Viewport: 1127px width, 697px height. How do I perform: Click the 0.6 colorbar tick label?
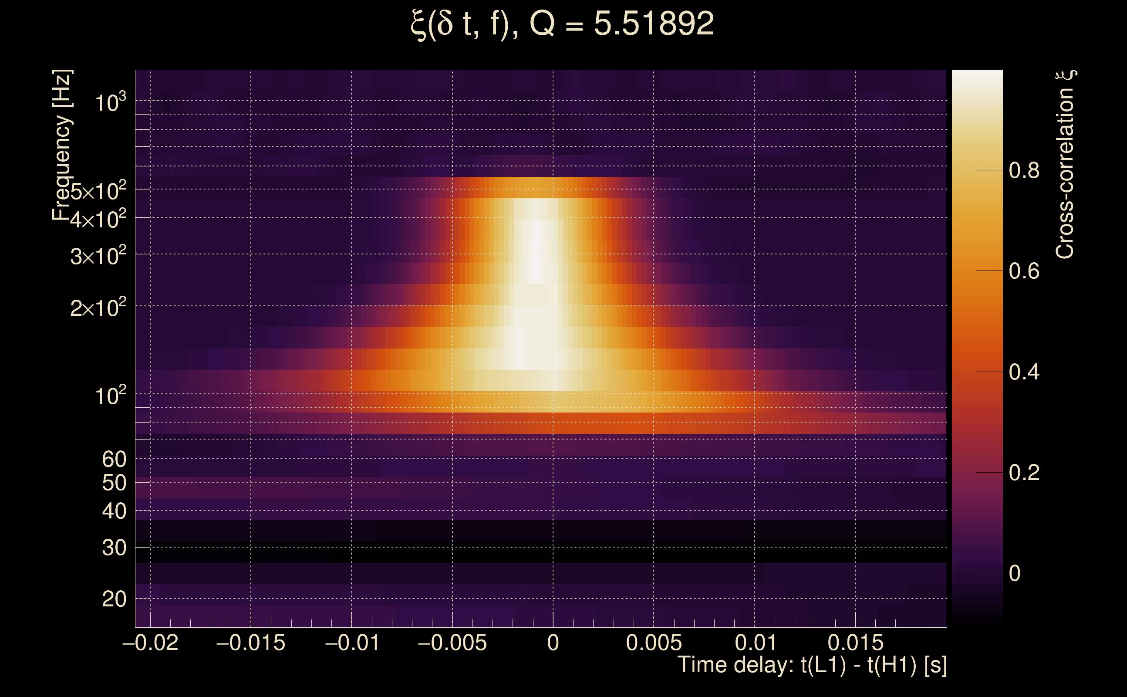click(x=1024, y=271)
